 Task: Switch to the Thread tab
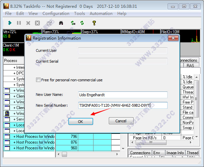point(192,153)
